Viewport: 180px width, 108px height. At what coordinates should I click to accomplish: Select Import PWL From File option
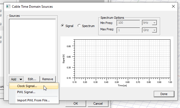click(34, 100)
